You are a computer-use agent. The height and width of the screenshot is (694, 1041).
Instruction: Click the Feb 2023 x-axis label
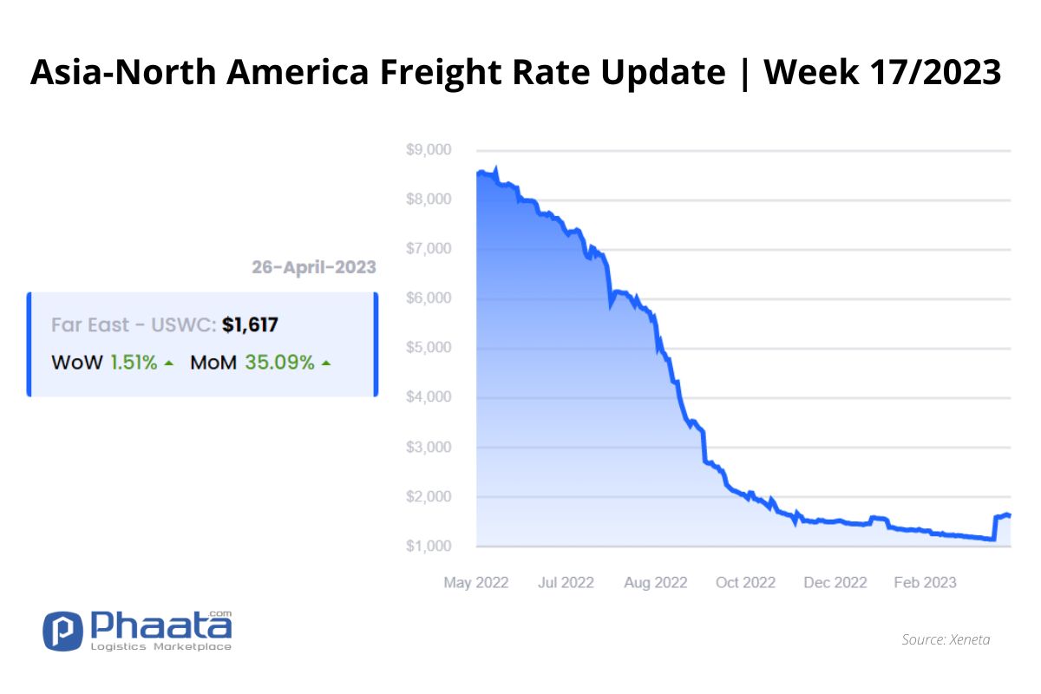[925, 582]
